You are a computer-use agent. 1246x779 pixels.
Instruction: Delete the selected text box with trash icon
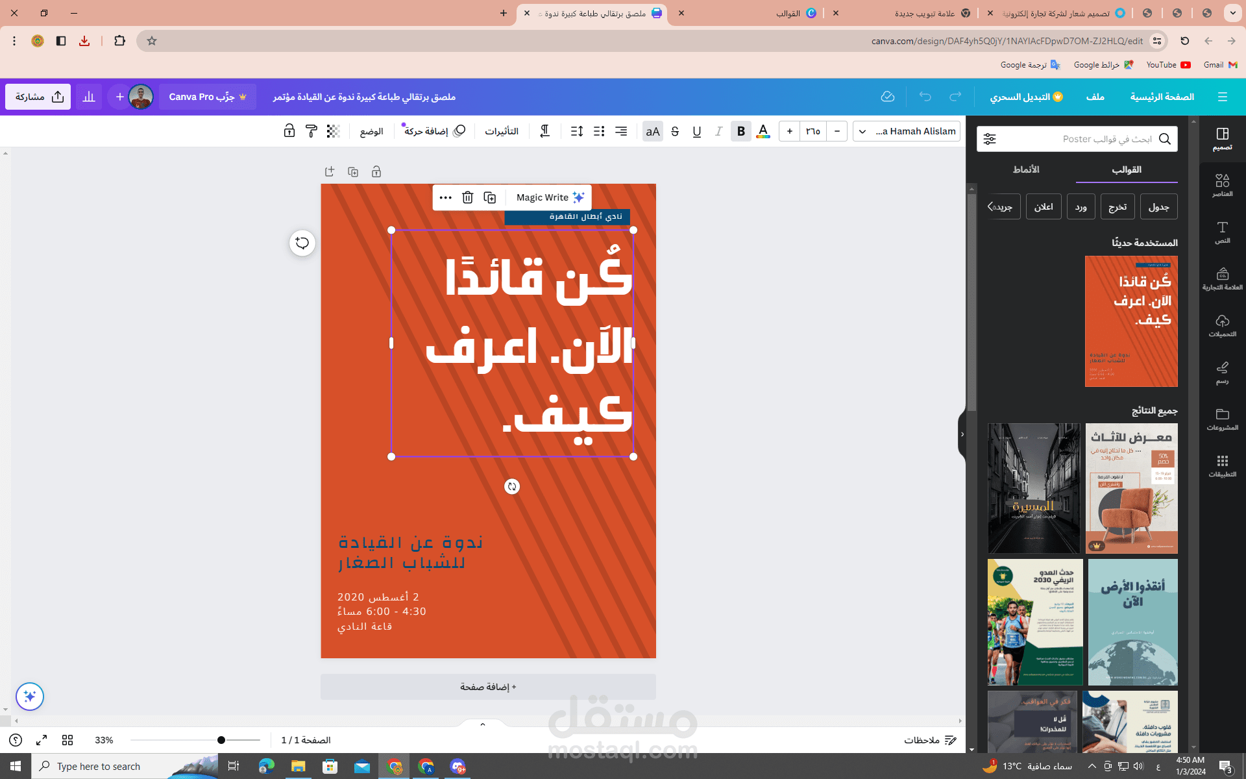(467, 197)
